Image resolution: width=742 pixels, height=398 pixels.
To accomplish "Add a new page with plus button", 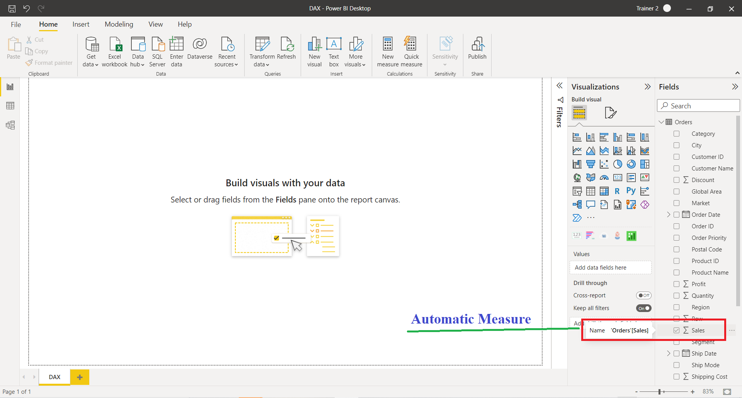I will point(80,377).
